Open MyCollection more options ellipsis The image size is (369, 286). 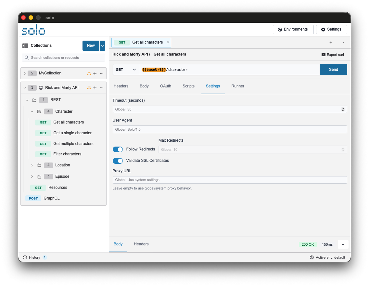(x=102, y=73)
